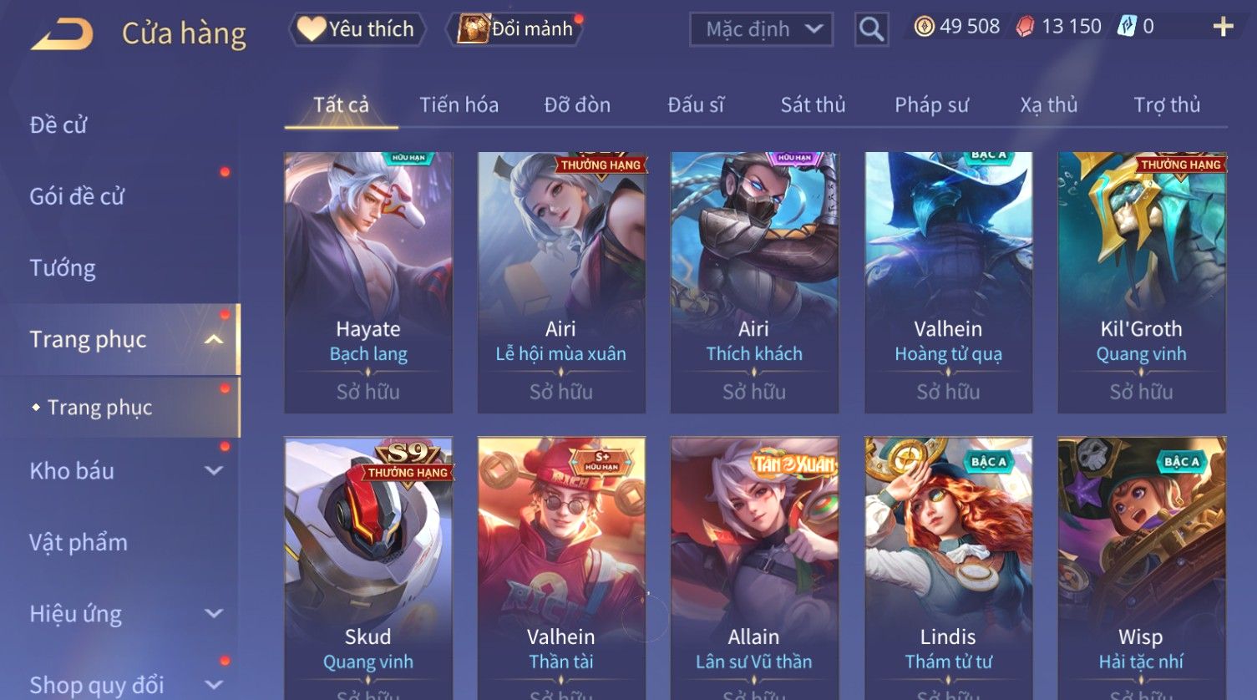Collapse the Trang phục sidebar section
Image resolution: width=1257 pixels, height=700 pixels.
[x=214, y=339]
